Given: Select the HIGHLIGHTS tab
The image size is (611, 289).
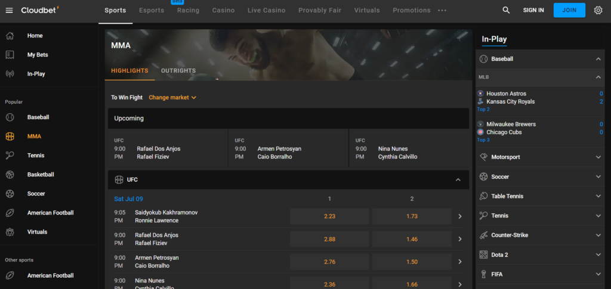Looking at the screenshot, I should coord(129,71).
